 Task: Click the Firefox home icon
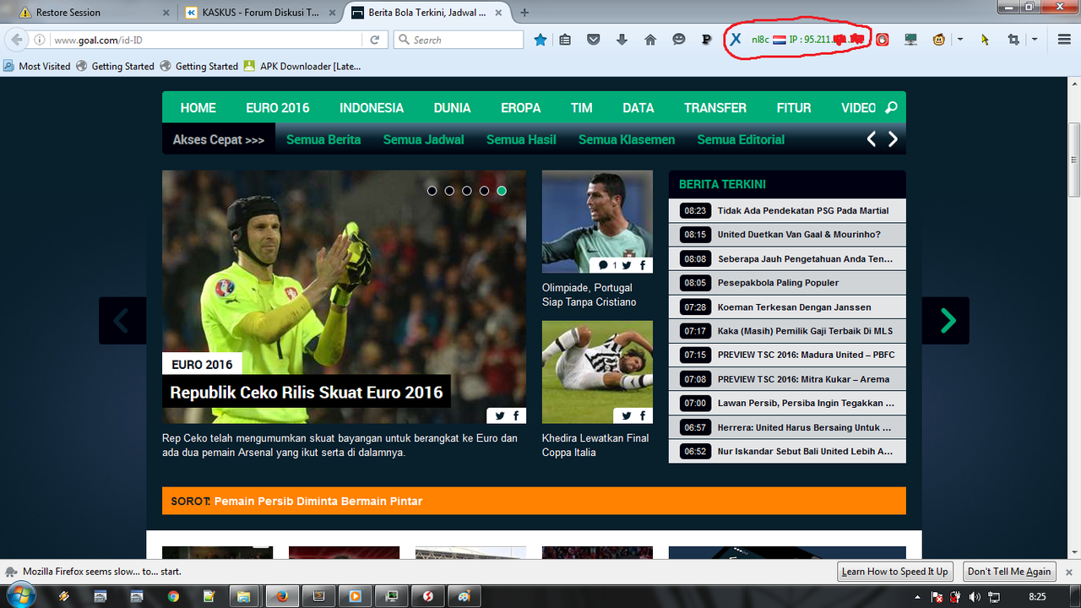pos(650,40)
